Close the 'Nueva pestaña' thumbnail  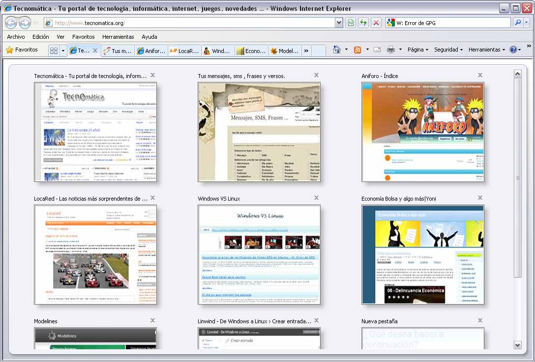tap(480, 320)
